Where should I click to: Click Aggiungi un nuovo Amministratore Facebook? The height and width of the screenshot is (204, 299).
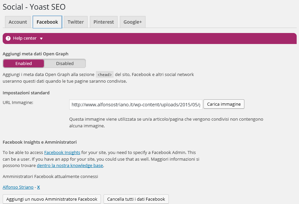point(52,199)
